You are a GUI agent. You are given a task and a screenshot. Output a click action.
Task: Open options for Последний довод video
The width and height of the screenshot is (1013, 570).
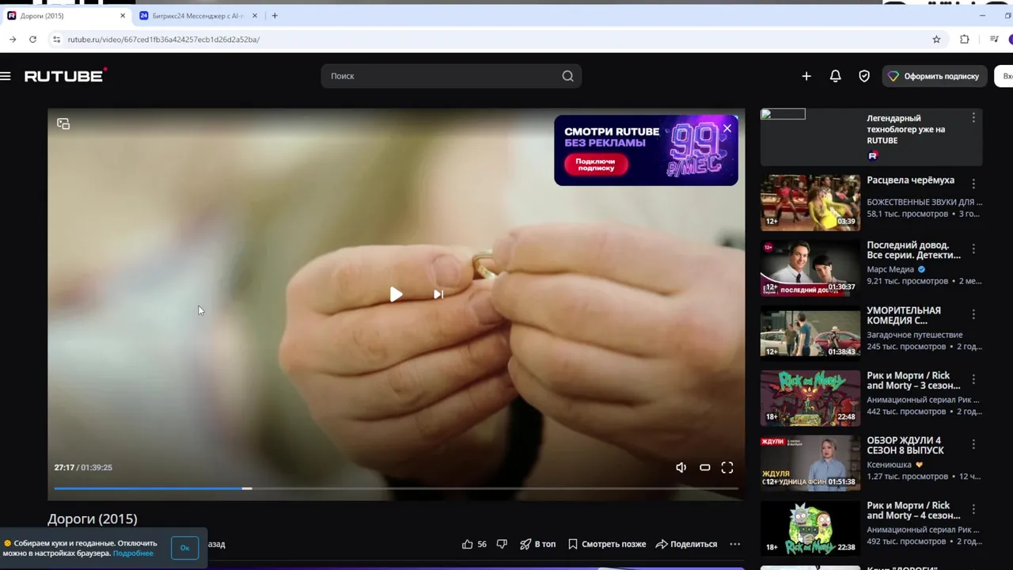click(x=973, y=249)
